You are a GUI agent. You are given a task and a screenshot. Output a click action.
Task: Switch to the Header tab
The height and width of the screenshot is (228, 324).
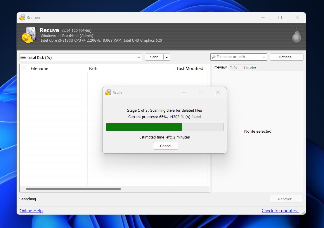250,68
